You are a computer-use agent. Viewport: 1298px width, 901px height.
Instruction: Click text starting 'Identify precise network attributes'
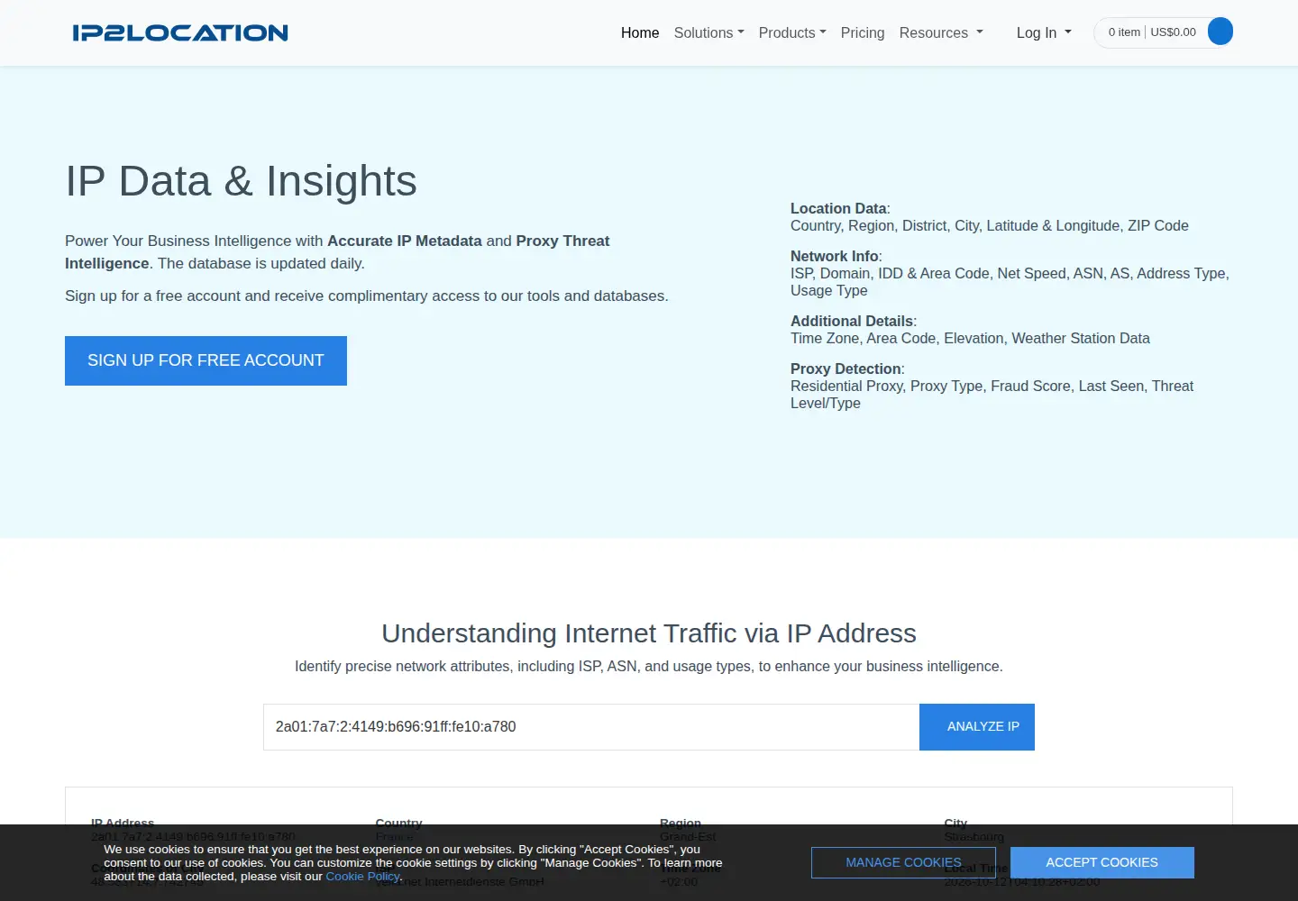(x=649, y=666)
